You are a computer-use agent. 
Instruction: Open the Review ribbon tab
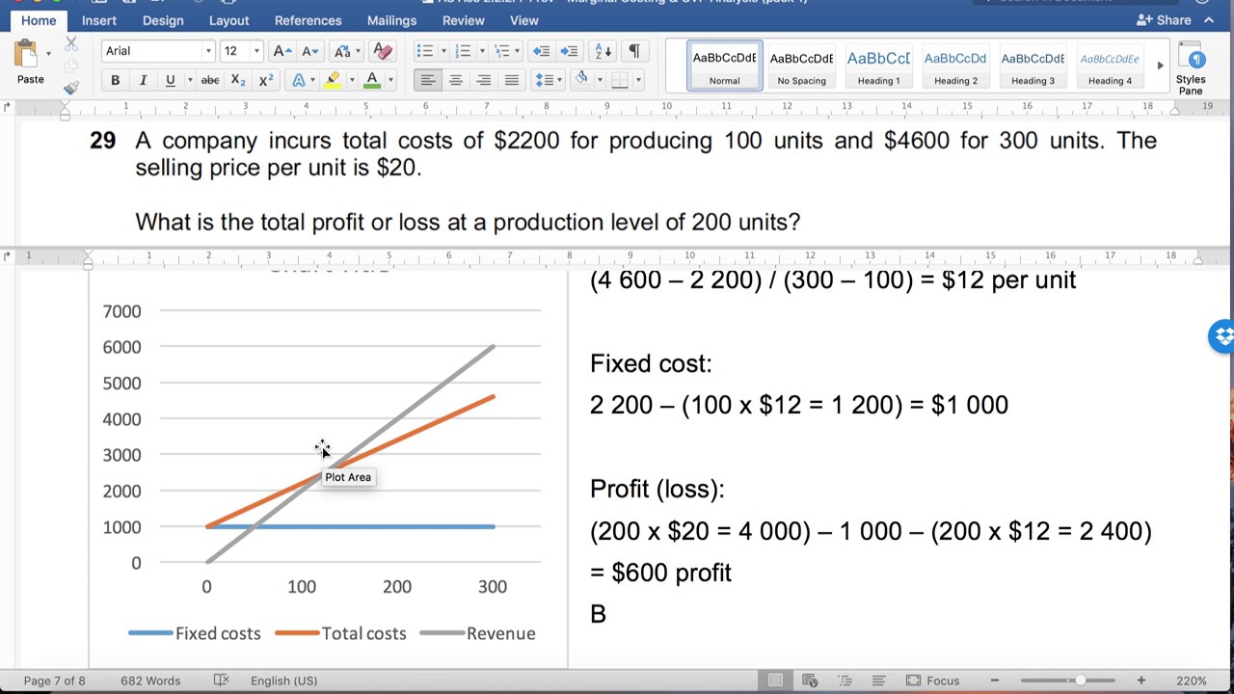click(463, 20)
